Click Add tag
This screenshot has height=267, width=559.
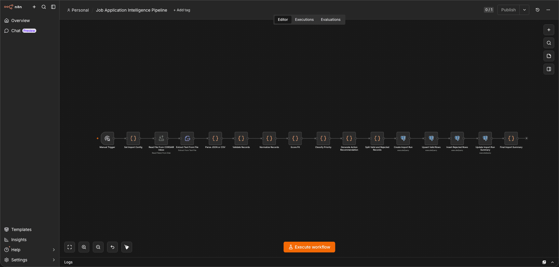(182, 10)
